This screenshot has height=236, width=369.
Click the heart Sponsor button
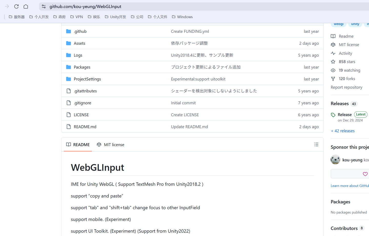tap(365, 174)
